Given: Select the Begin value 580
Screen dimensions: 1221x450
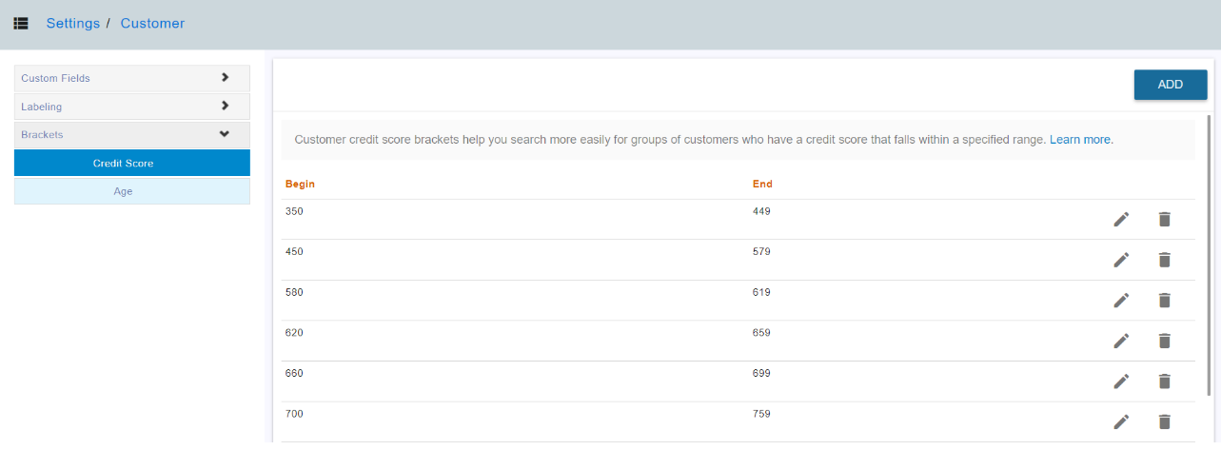Looking at the screenshot, I should pyautogui.click(x=294, y=292).
